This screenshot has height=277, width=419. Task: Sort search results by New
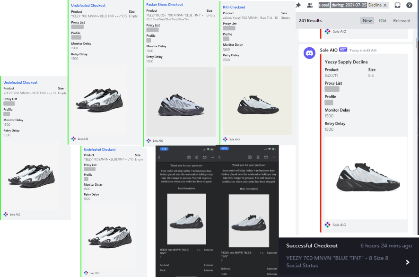point(367,21)
